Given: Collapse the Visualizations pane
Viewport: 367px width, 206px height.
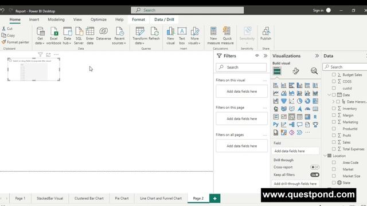Looking at the screenshot, I should [317, 56].
